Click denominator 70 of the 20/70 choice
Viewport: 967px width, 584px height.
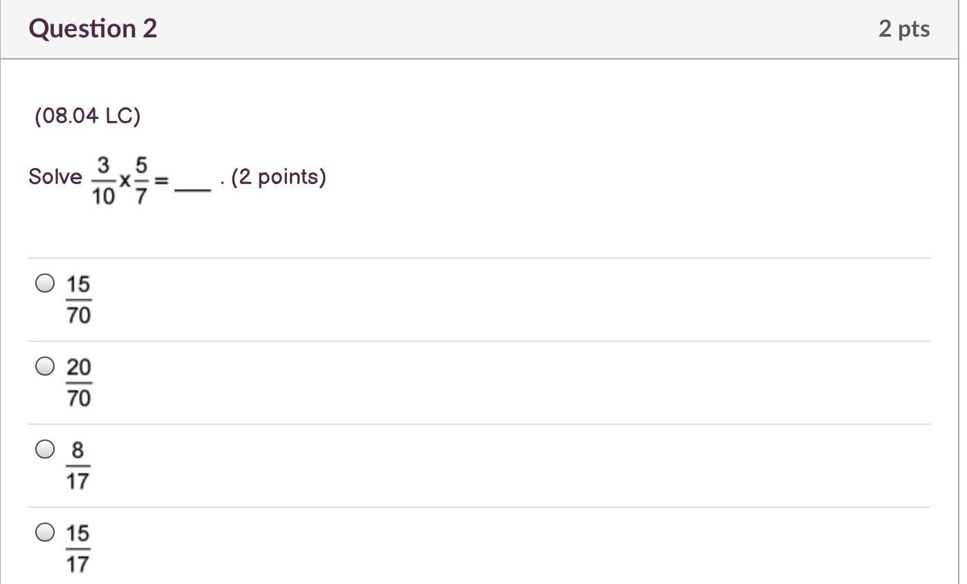[x=79, y=398]
